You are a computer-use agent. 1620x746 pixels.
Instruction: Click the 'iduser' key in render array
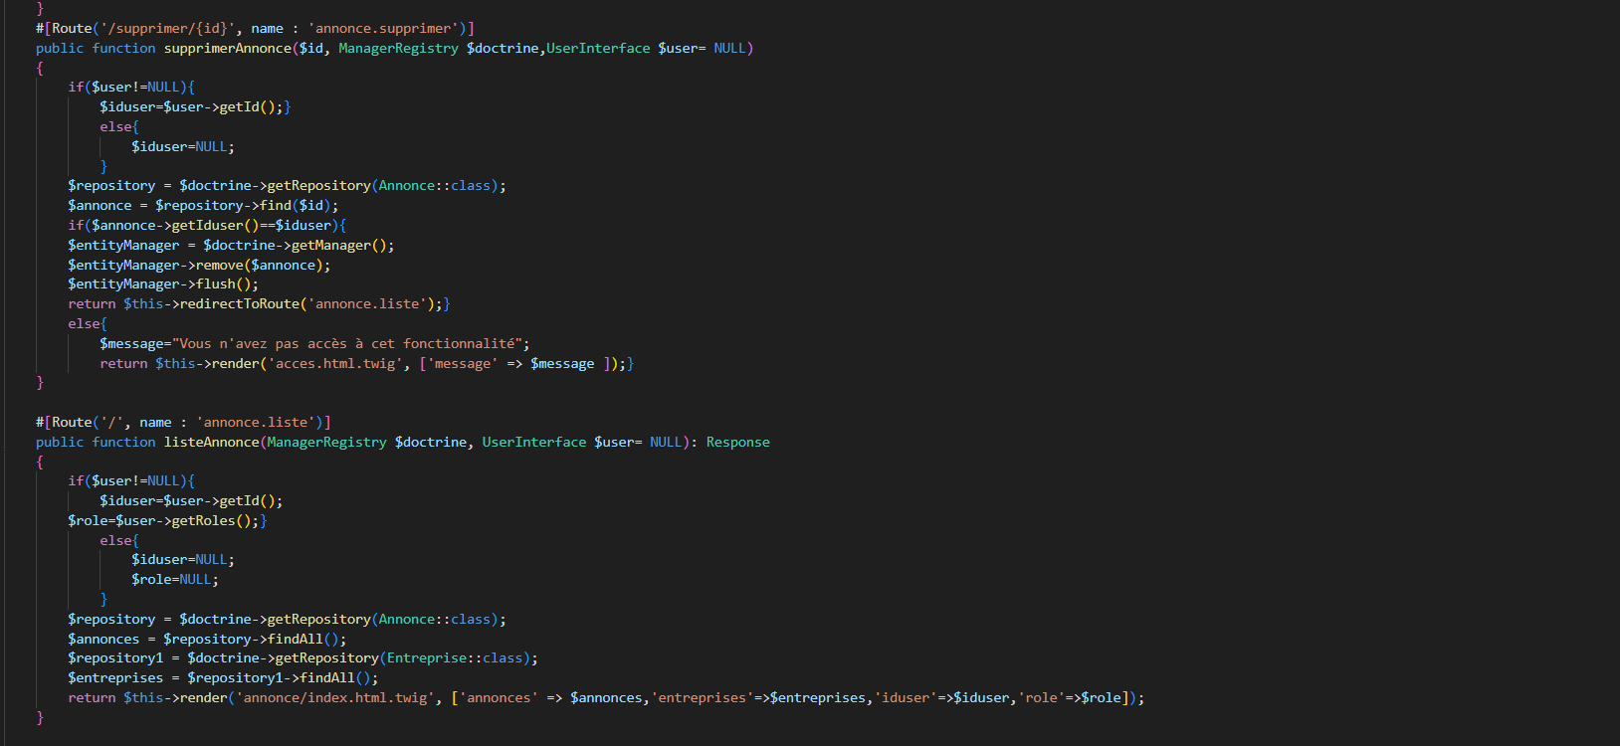(906, 697)
